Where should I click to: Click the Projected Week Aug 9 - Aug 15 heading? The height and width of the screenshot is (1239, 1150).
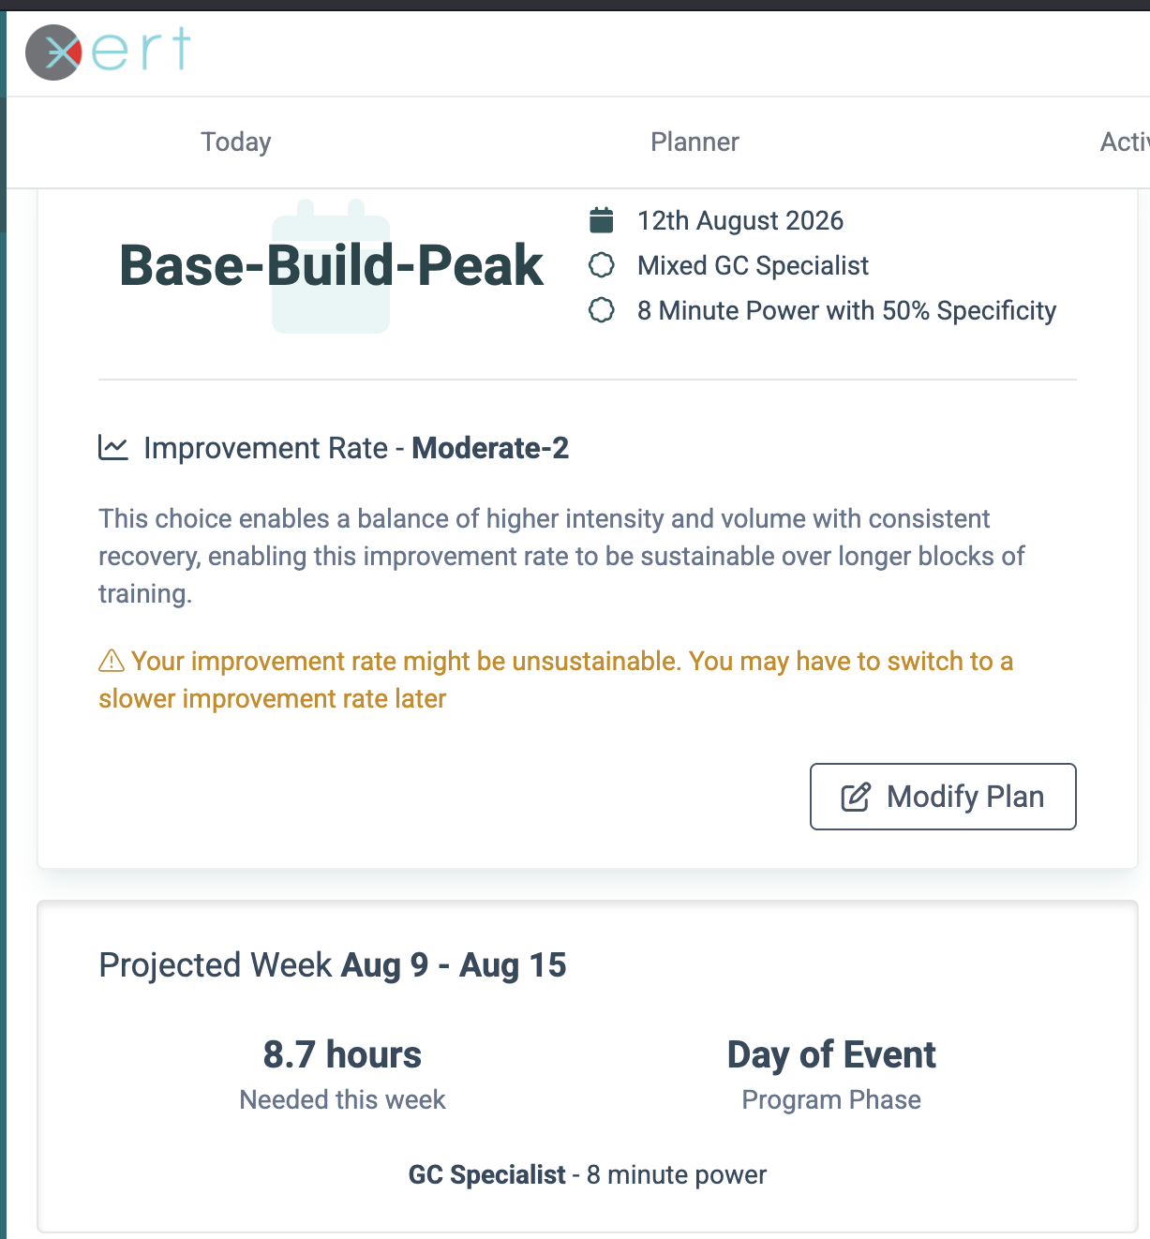click(x=333, y=965)
